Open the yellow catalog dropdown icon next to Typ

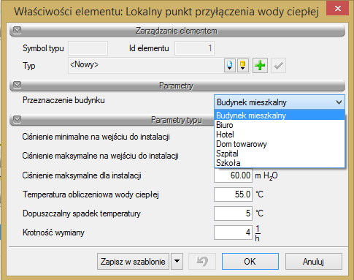(242, 65)
